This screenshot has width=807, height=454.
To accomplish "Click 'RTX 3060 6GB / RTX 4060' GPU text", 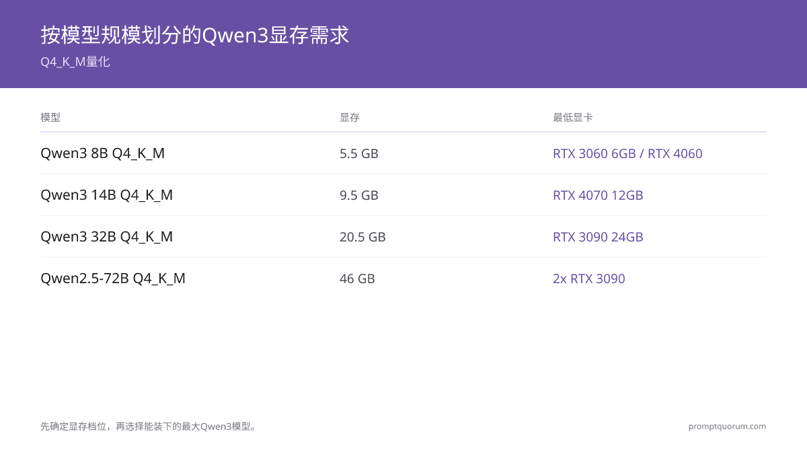I will (x=627, y=153).
